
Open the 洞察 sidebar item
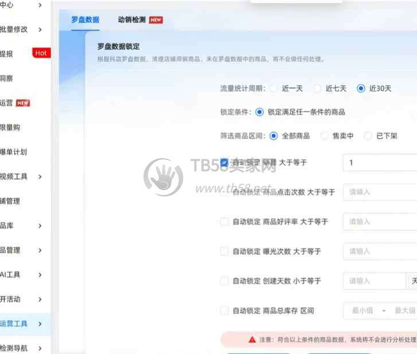pyautogui.click(x=6, y=78)
